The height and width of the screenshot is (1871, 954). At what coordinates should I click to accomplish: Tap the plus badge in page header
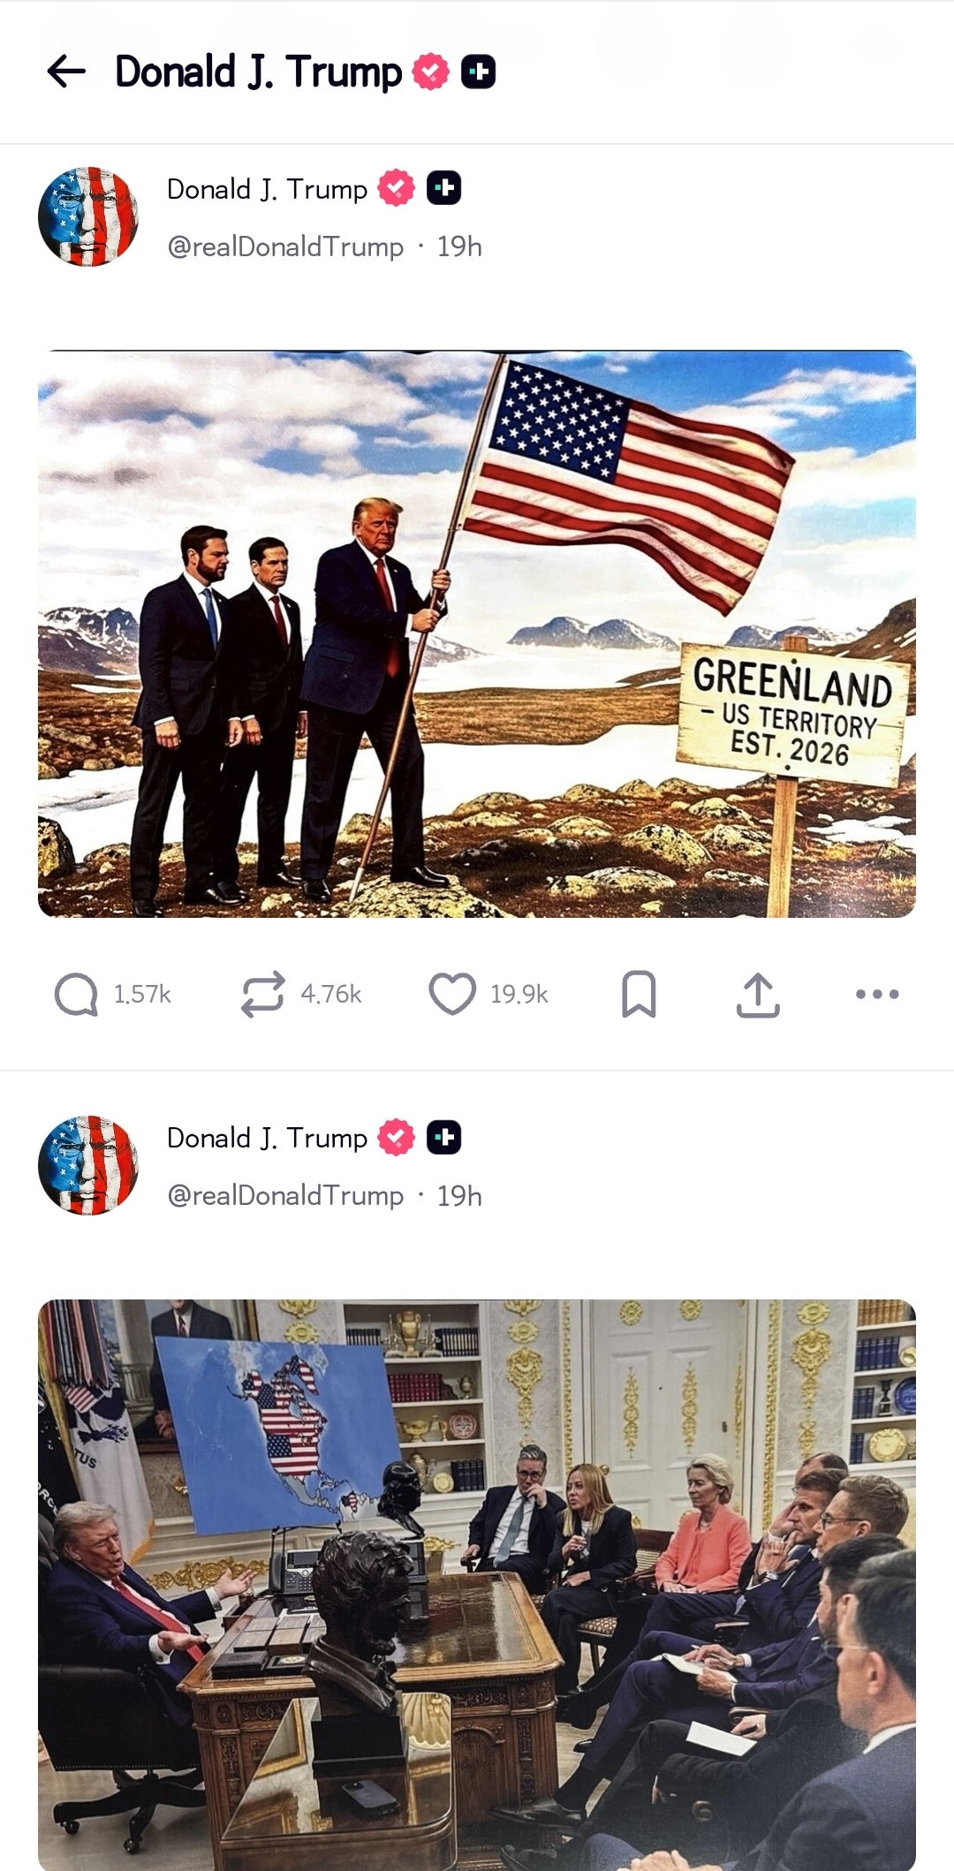coord(479,72)
